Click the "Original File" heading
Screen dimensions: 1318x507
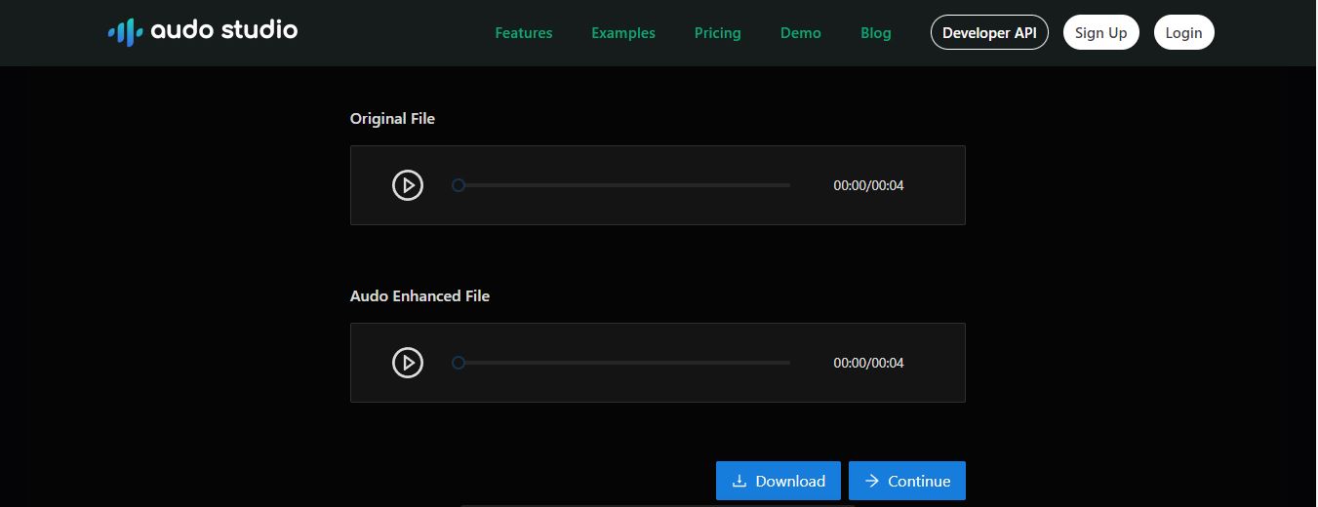tap(392, 119)
